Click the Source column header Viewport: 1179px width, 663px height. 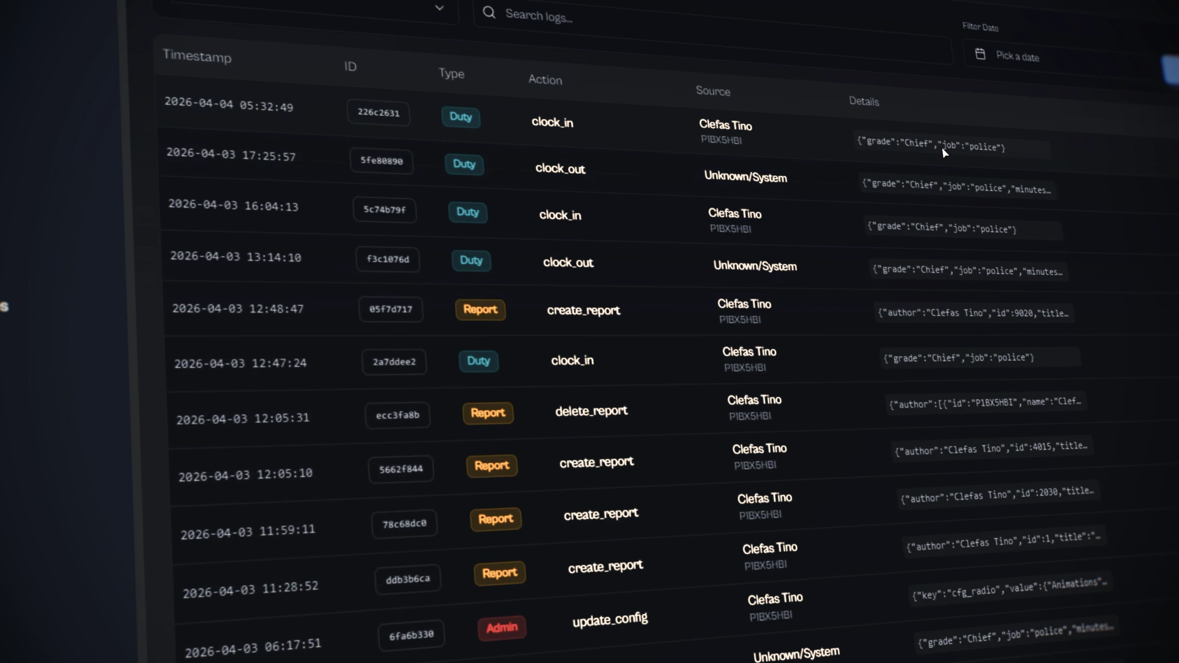713,91
